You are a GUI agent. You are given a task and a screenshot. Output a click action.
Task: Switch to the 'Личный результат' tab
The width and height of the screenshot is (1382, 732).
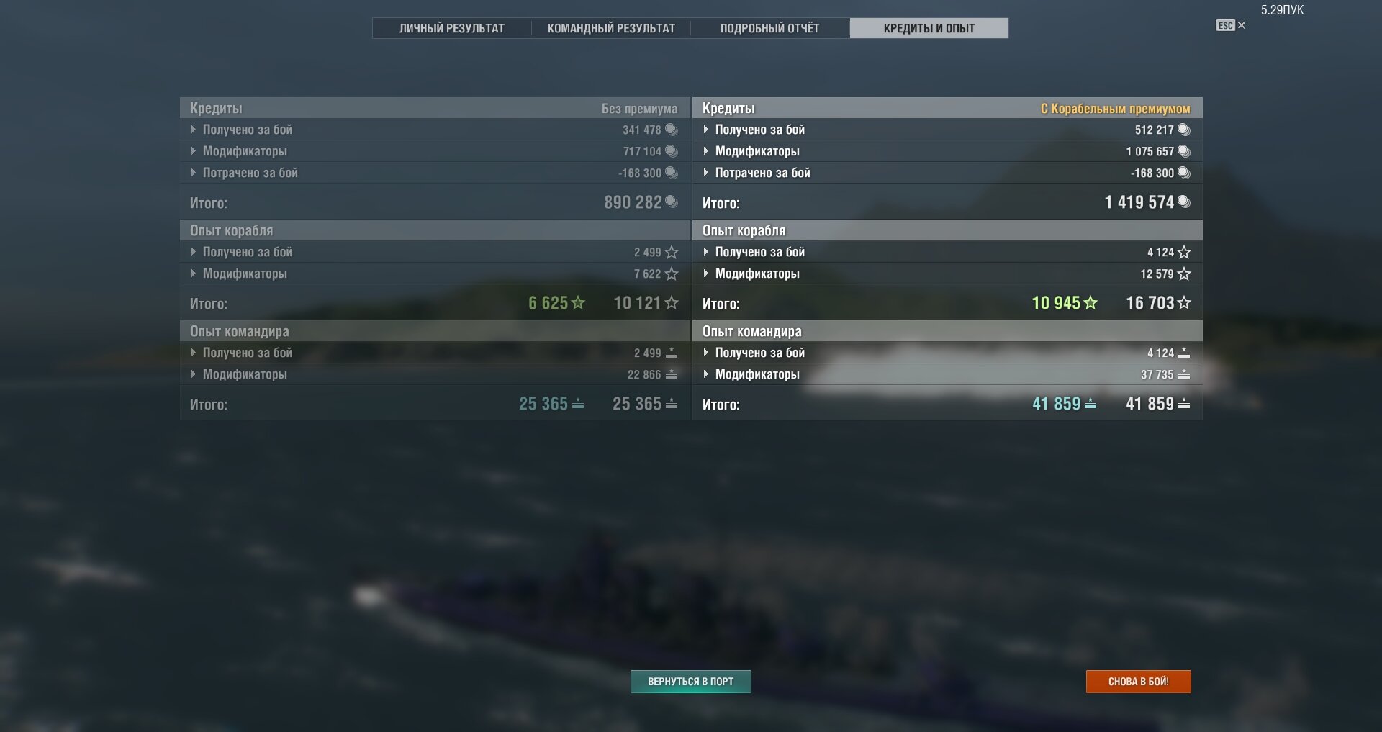pyautogui.click(x=452, y=28)
